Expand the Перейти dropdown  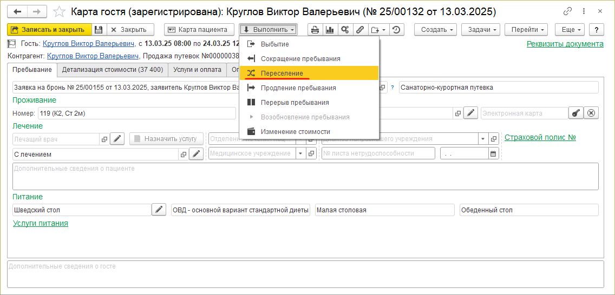coord(526,29)
